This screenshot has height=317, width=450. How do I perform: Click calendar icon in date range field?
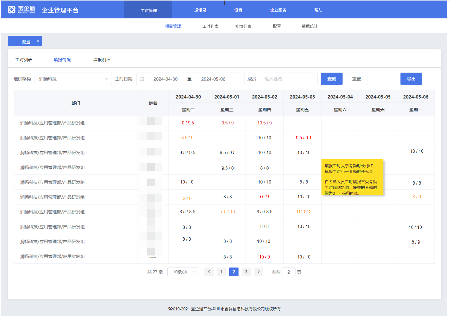[142, 79]
